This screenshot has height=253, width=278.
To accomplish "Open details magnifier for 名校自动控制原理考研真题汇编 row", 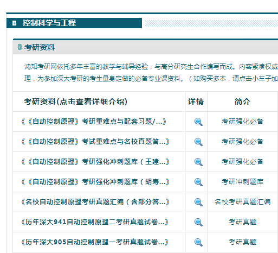I will coord(198,202).
